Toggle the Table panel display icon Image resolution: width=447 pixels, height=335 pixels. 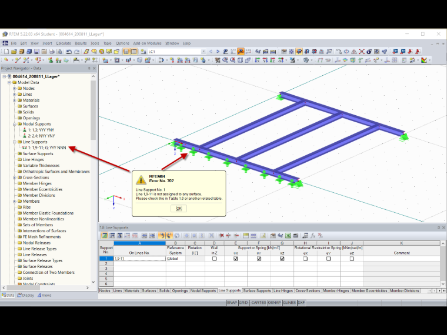[x=134, y=52]
